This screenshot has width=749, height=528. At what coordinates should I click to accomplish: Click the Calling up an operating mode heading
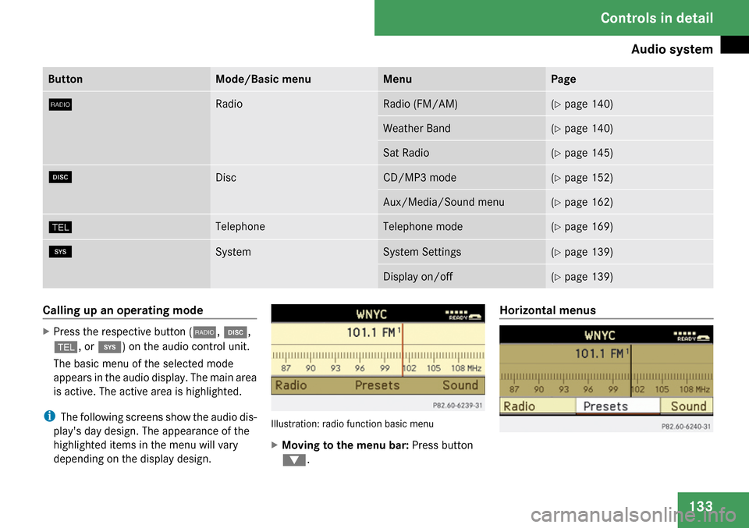tap(122, 310)
